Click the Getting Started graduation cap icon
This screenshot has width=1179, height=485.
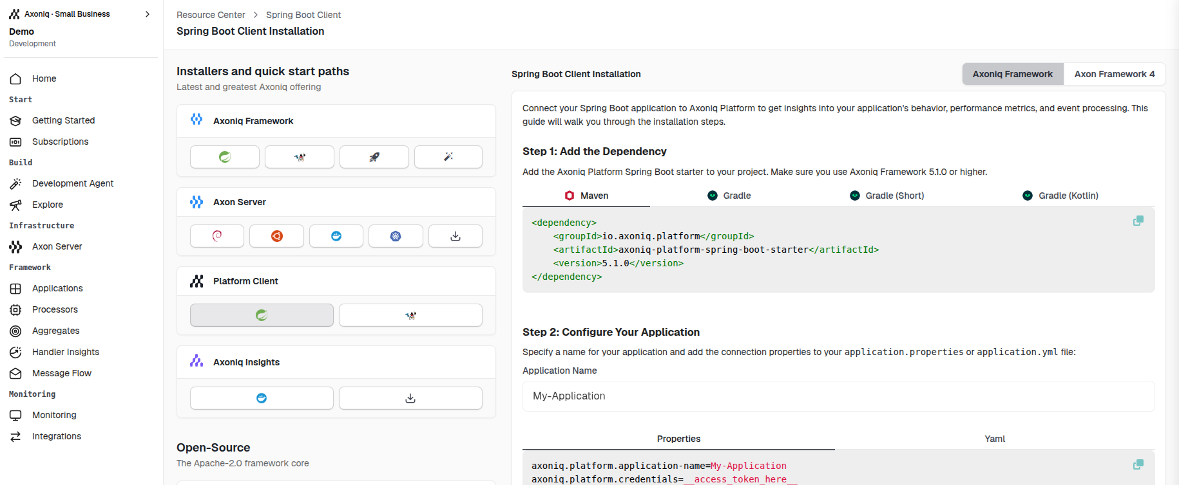coord(15,120)
